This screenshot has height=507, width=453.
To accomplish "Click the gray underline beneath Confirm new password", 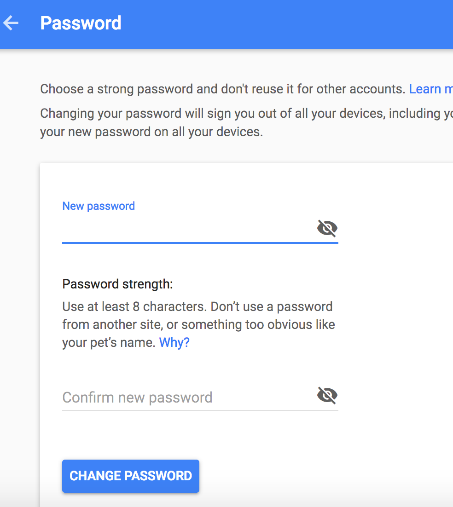I will (x=200, y=410).
